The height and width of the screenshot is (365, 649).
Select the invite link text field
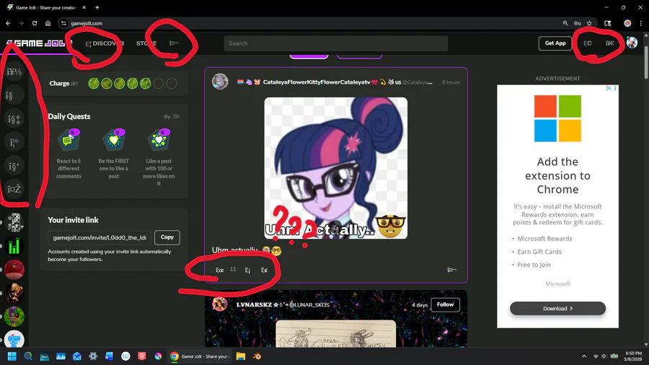(100, 237)
